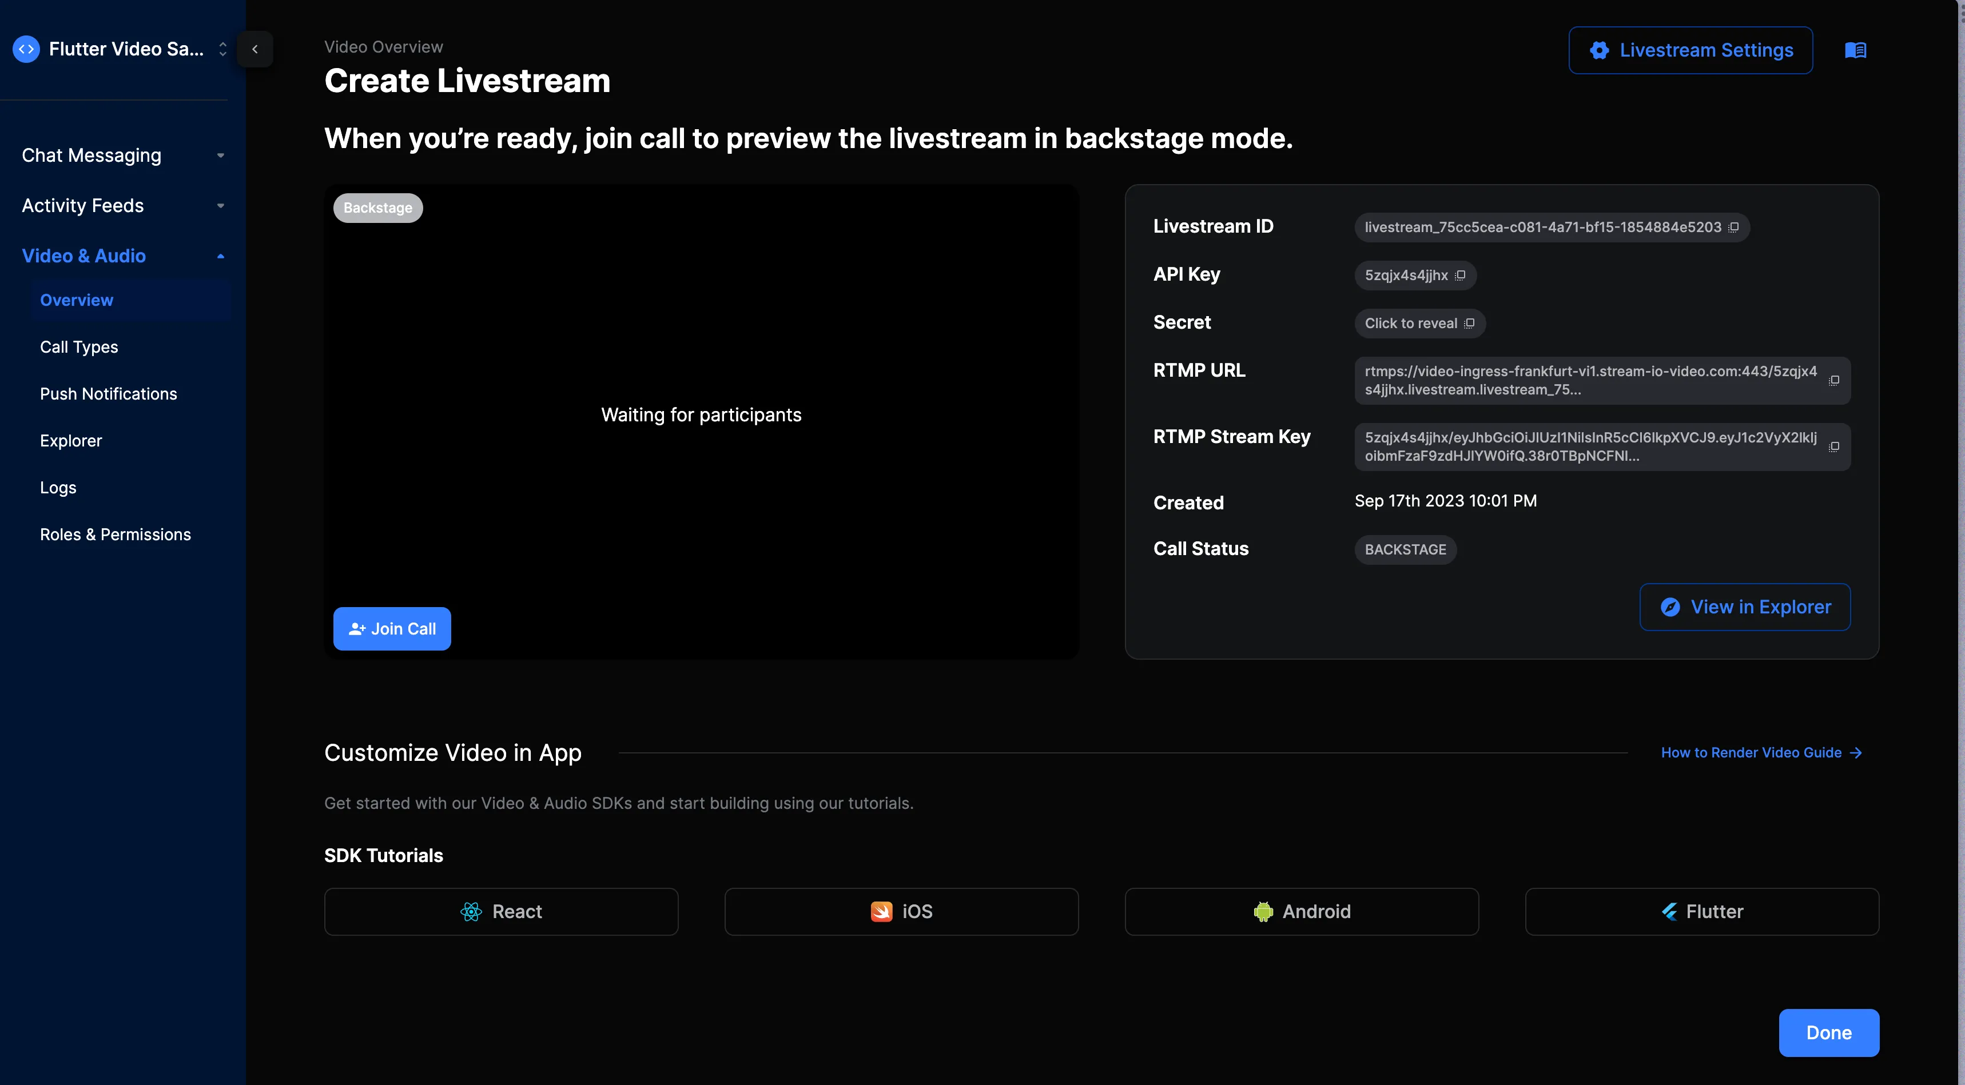The image size is (1965, 1085).
Task: Expand the Activity Feeds section
Action: [123, 206]
